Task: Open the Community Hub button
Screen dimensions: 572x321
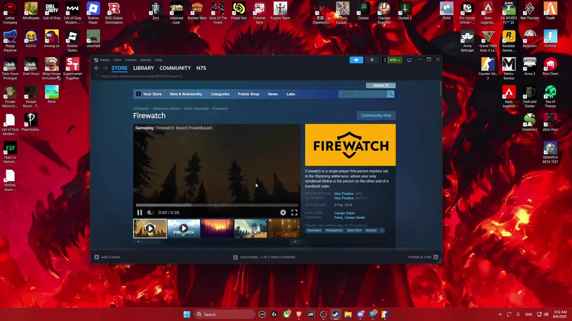Action: pyautogui.click(x=376, y=115)
